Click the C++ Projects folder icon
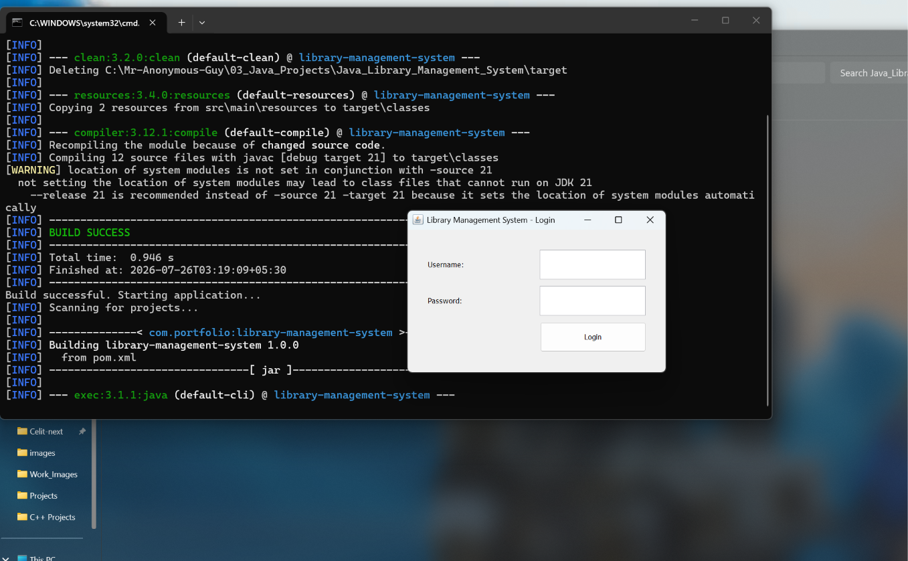This screenshot has width=908, height=561. tap(22, 517)
